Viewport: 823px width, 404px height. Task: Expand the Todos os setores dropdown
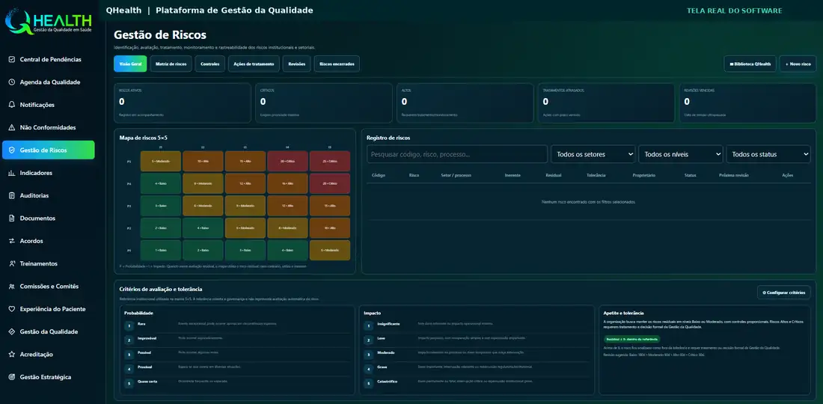[x=593, y=154]
